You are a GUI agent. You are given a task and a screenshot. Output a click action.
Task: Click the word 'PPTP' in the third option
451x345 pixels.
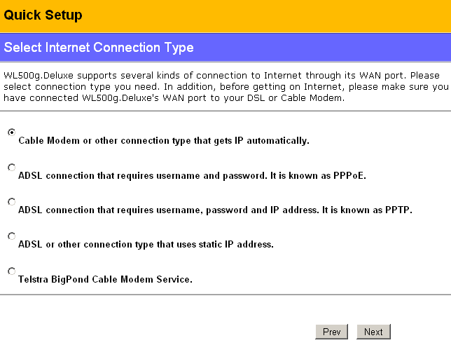[x=396, y=210]
